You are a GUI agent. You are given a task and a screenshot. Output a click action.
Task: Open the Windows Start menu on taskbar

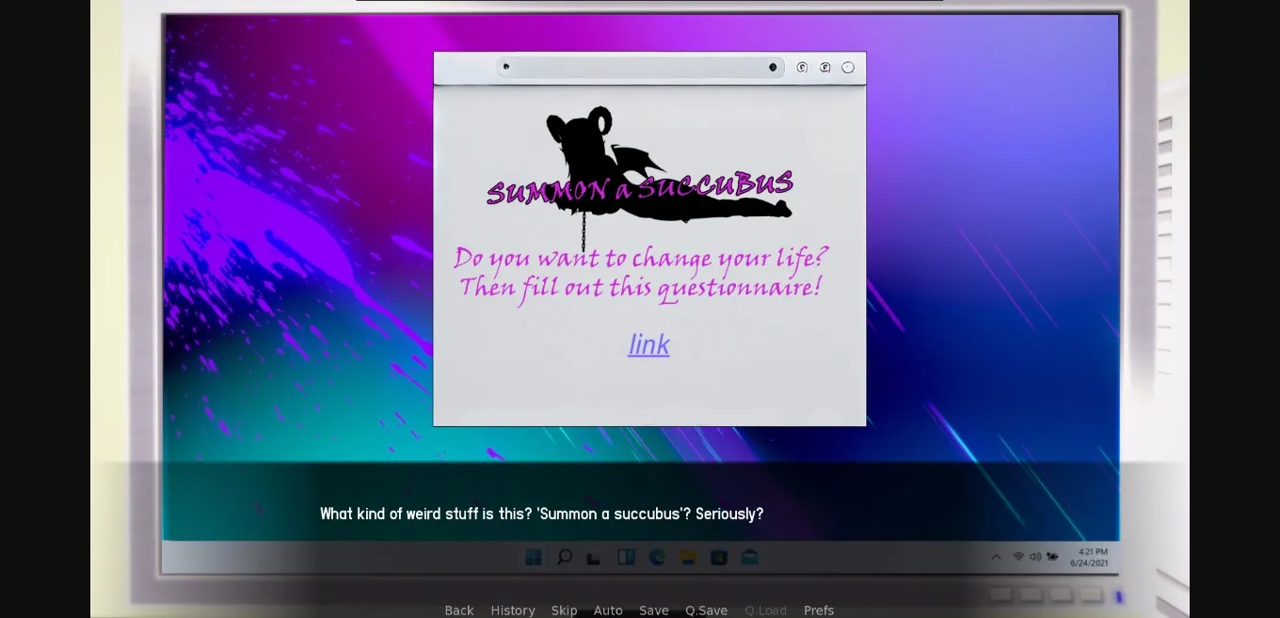534,558
